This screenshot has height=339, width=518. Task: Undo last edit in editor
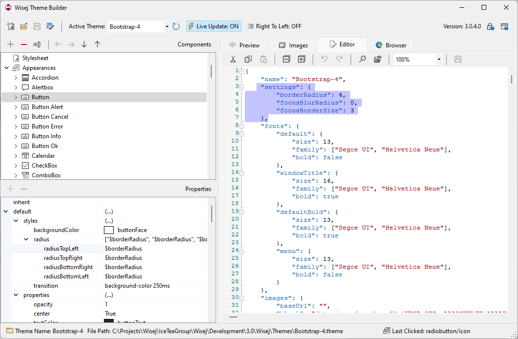pyautogui.click(x=324, y=59)
